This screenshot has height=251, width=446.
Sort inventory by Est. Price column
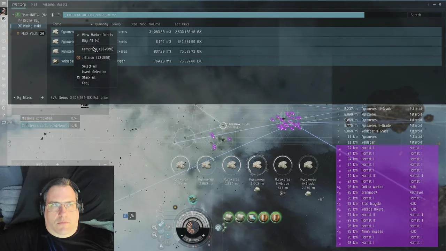pos(182,24)
